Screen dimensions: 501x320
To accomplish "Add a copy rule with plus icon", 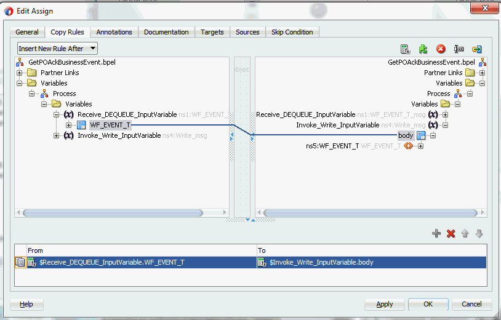I will coord(436,233).
